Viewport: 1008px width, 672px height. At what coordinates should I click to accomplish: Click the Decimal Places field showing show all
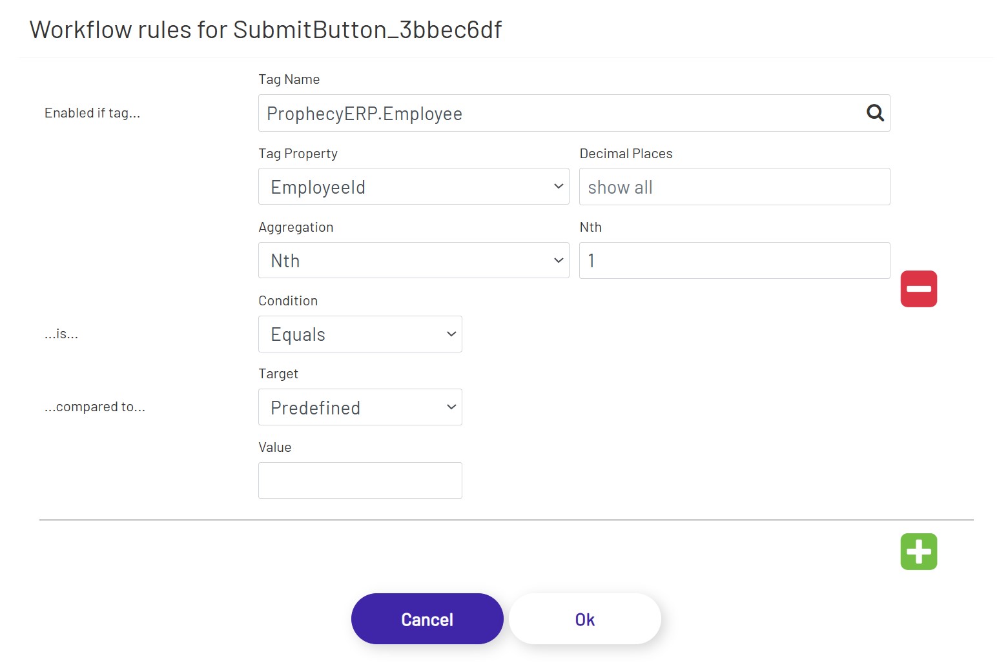pos(734,187)
